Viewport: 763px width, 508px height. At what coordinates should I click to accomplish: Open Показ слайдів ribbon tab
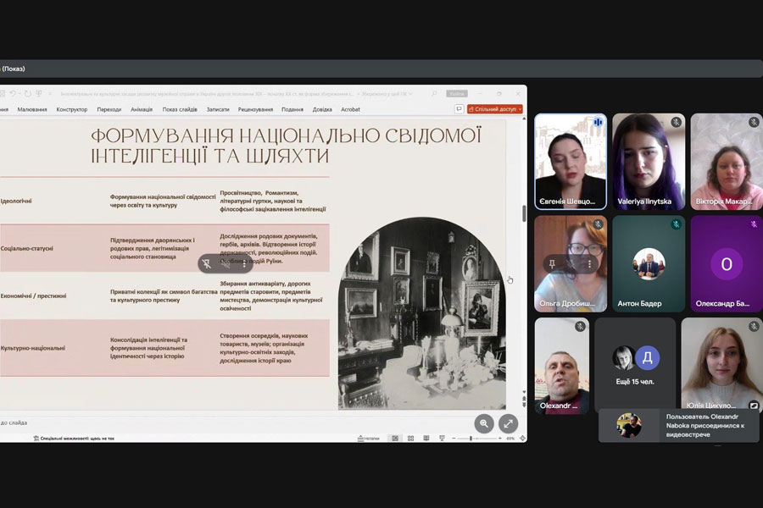point(180,109)
